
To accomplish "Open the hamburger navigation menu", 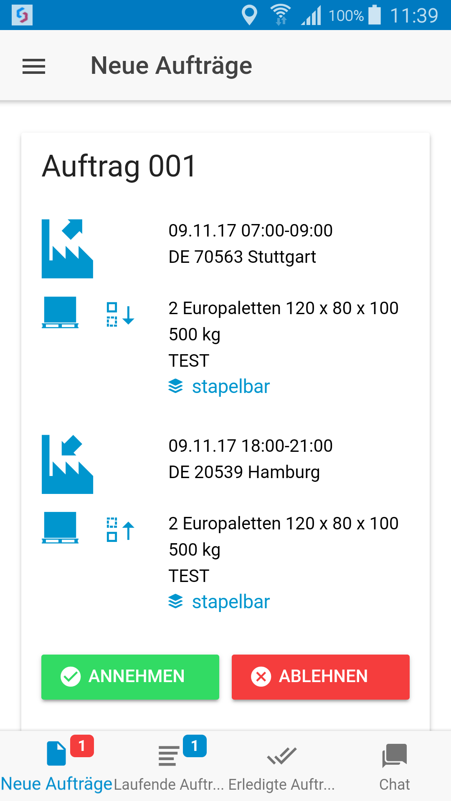I will click(x=34, y=66).
